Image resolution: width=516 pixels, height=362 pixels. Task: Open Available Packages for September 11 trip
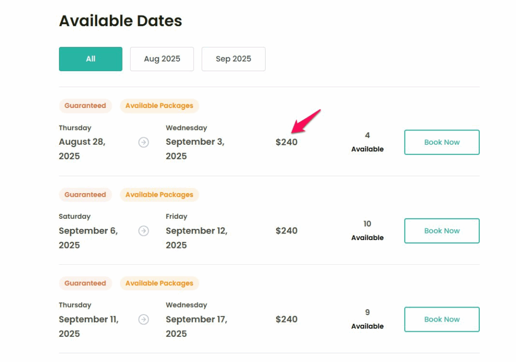(159, 283)
